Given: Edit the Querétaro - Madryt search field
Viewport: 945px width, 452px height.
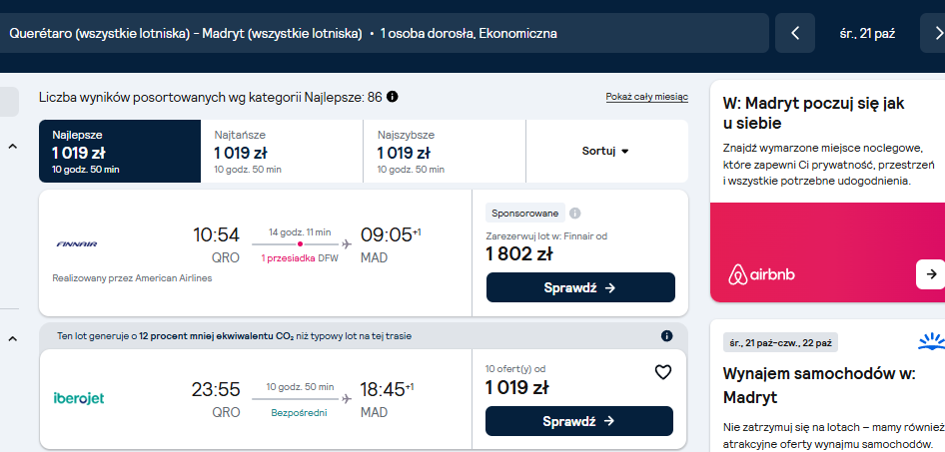Looking at the screenshot, I should [385, 33].
